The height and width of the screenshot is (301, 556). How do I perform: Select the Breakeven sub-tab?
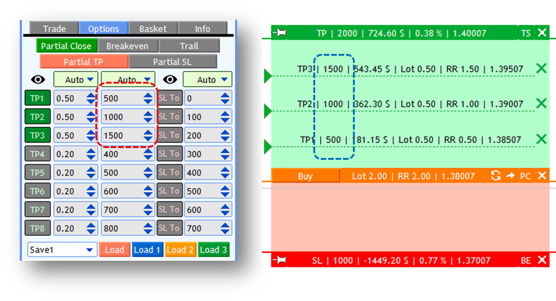click(128, 46)
